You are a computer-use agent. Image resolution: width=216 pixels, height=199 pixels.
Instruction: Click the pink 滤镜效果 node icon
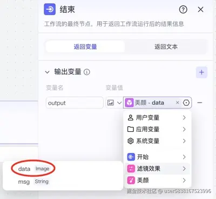coord(131,169)
